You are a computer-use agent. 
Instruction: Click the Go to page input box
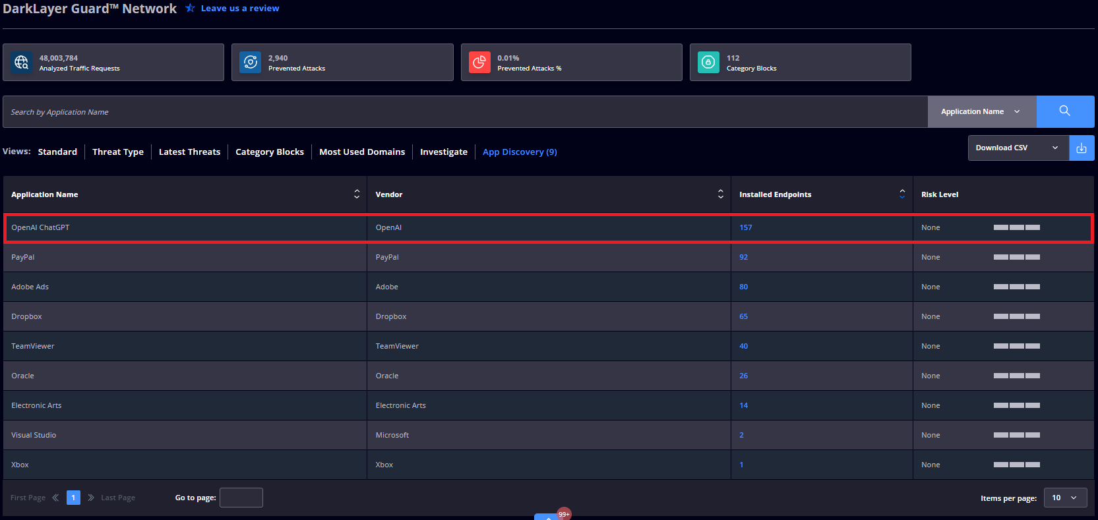coord(241,498)
